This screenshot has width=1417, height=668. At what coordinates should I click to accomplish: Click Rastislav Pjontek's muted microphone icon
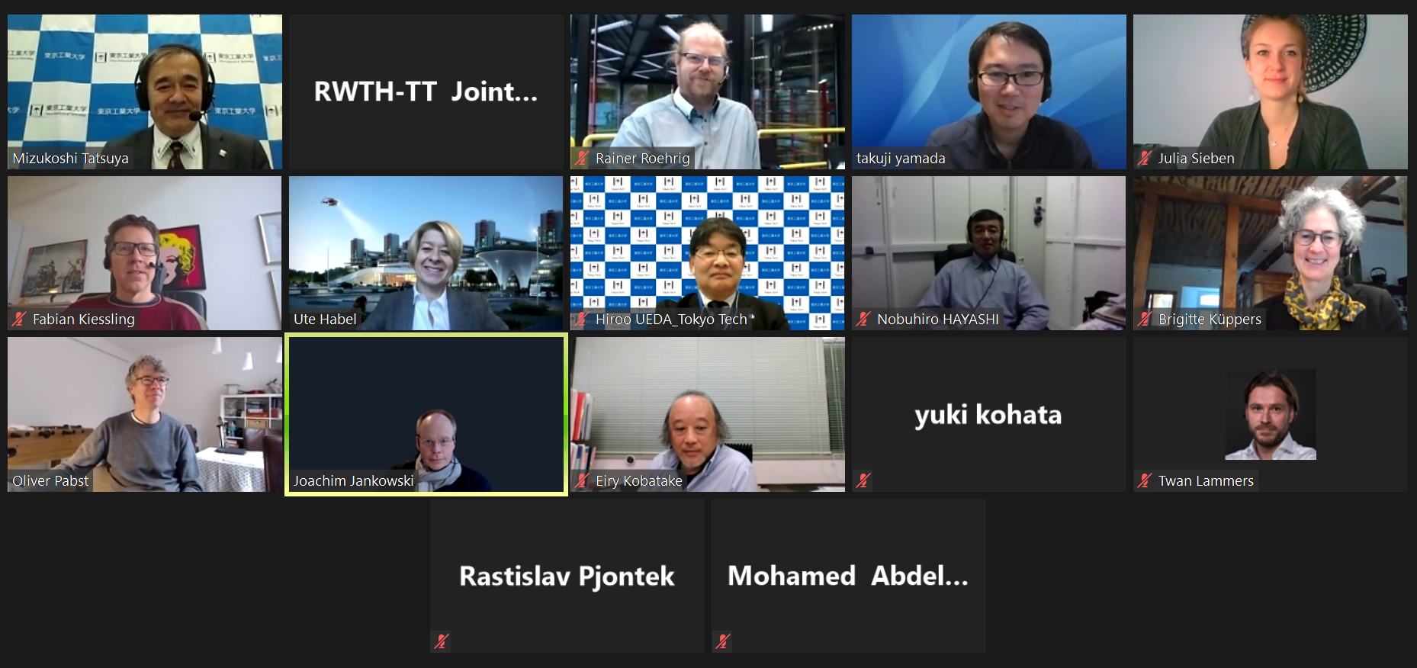click(442, 642)
